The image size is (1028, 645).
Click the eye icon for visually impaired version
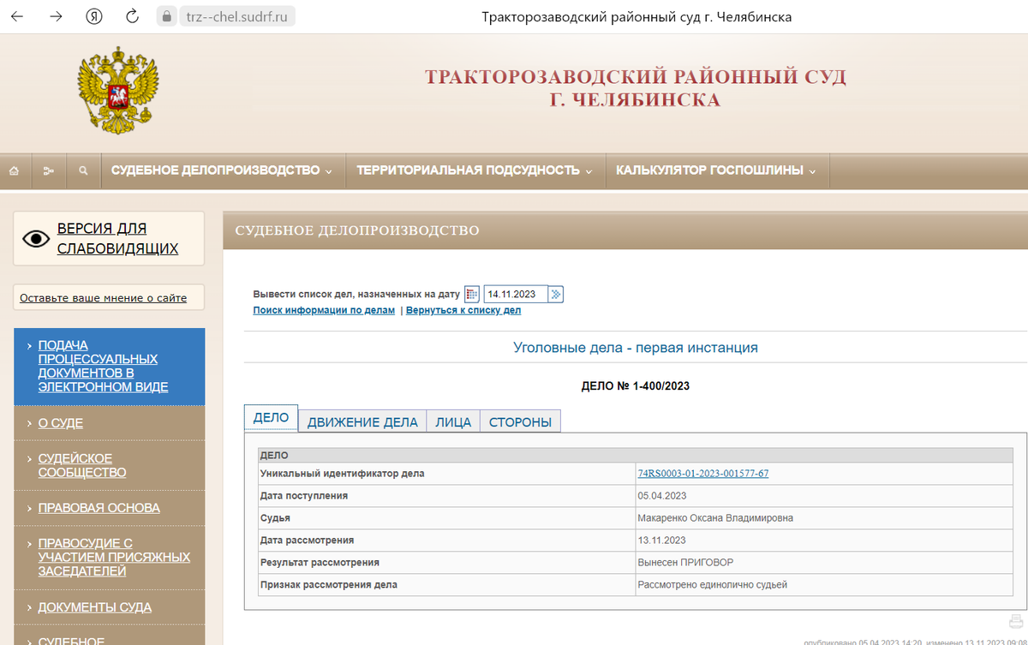[36, 239]
